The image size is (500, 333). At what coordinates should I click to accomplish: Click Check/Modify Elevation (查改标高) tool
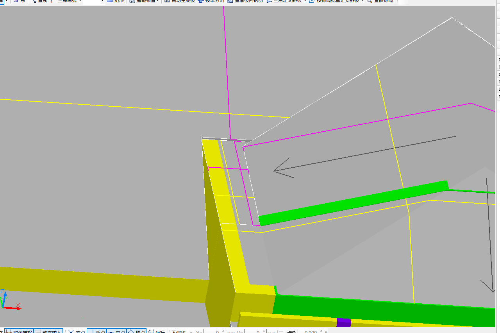point(380,2)
